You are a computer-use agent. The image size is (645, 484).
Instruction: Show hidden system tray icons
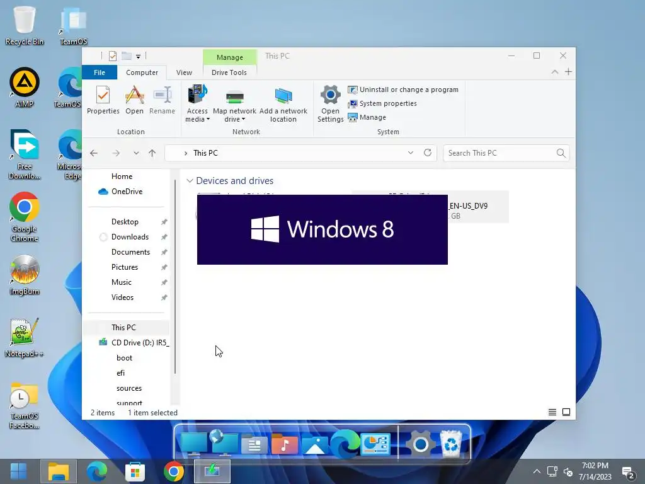(537, 471)
